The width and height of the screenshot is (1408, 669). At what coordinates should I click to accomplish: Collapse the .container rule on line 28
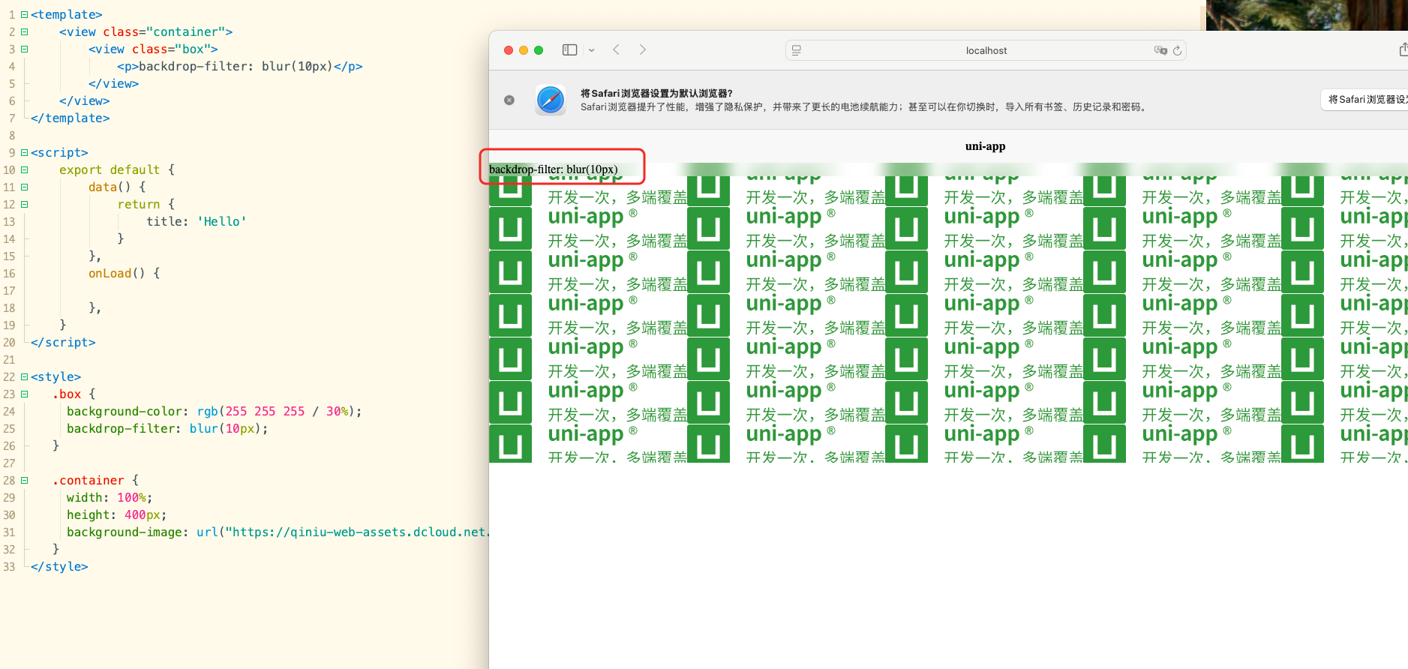coord(25,481)
